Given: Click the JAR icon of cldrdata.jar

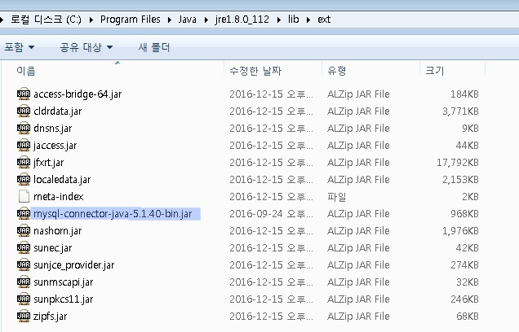Looking at the screenshot, I should pyautogui.click(x=24, y=111).
